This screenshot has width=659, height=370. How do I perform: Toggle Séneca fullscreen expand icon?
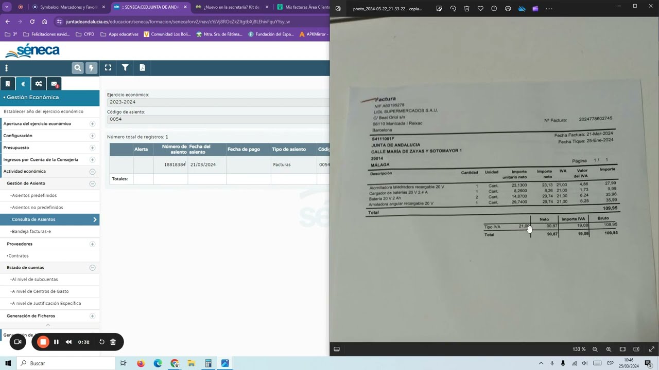[108, 67]
